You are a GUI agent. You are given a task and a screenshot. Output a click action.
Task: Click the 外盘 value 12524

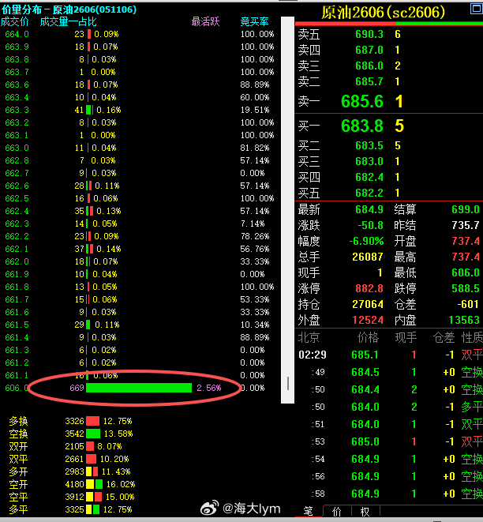[368, 320]
